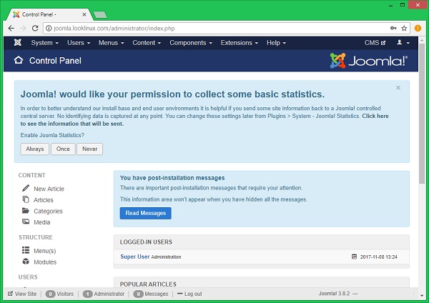
Task: Reload the page with the refresh icon
Action: coord(35,28)
